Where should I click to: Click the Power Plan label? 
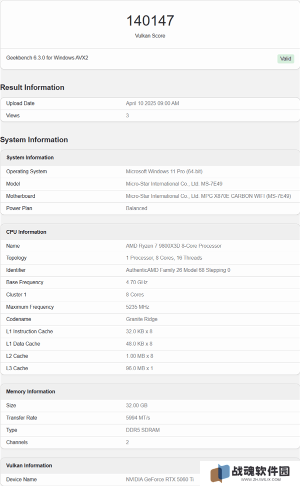(19, 208)
